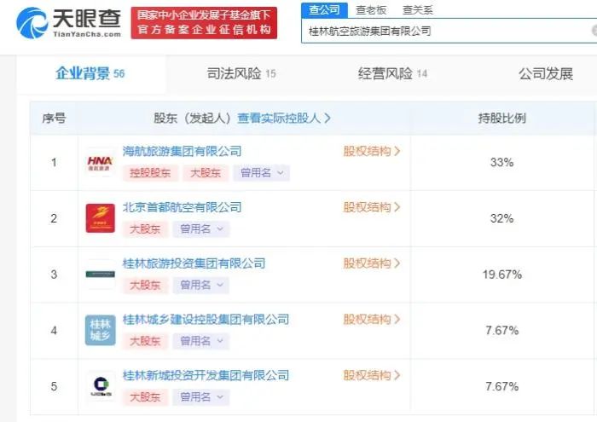Open 股权结构 for 桂林旅游投资集团
This screenshot has width=597, height=422.
(x=372, y=263)
